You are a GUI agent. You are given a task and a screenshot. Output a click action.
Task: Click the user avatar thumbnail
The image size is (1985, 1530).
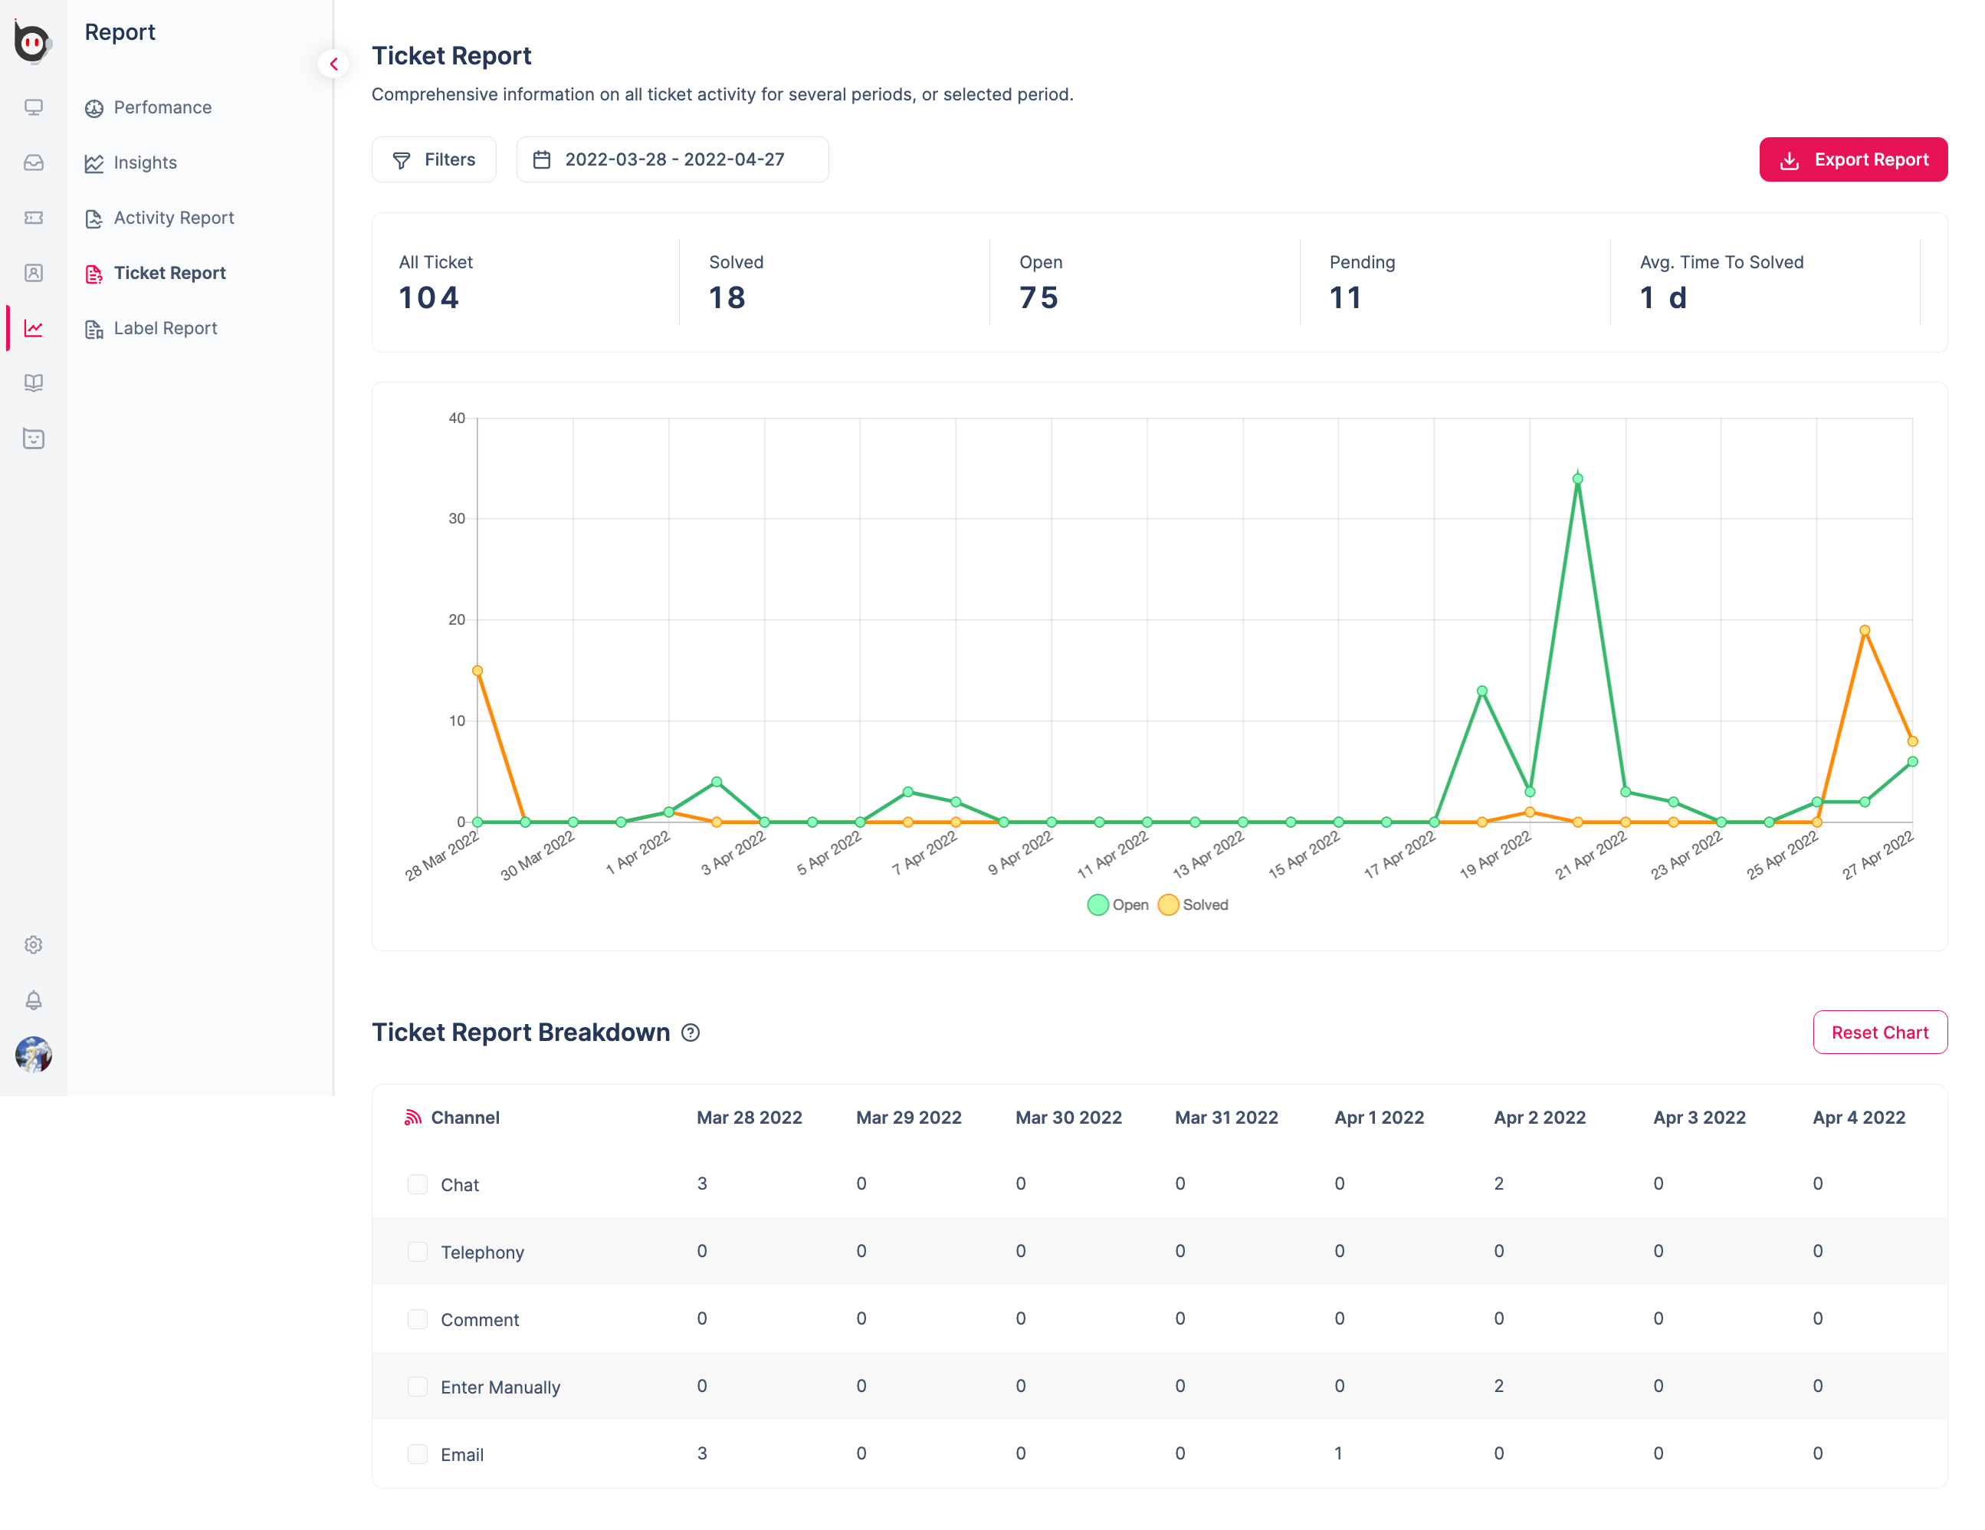click(x=34, y=1056)
